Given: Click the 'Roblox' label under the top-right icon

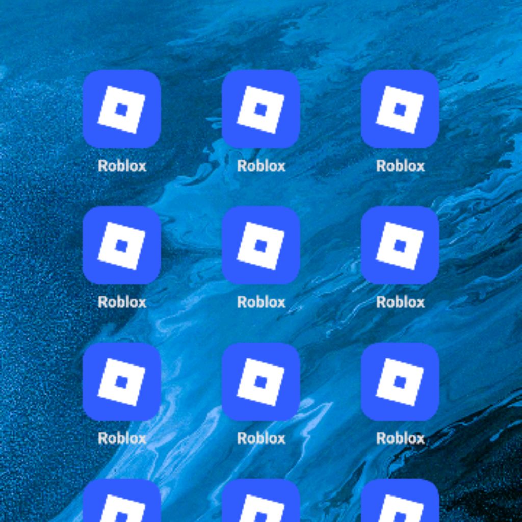Looking at the screenshot, I should (x=401, y=166).
